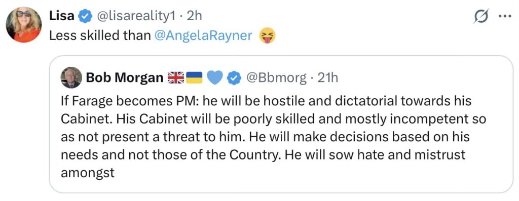Click the truncated word 'amongst' in quote
The image size is (519, 201).
pyautogui.click(x=87, y=173)
